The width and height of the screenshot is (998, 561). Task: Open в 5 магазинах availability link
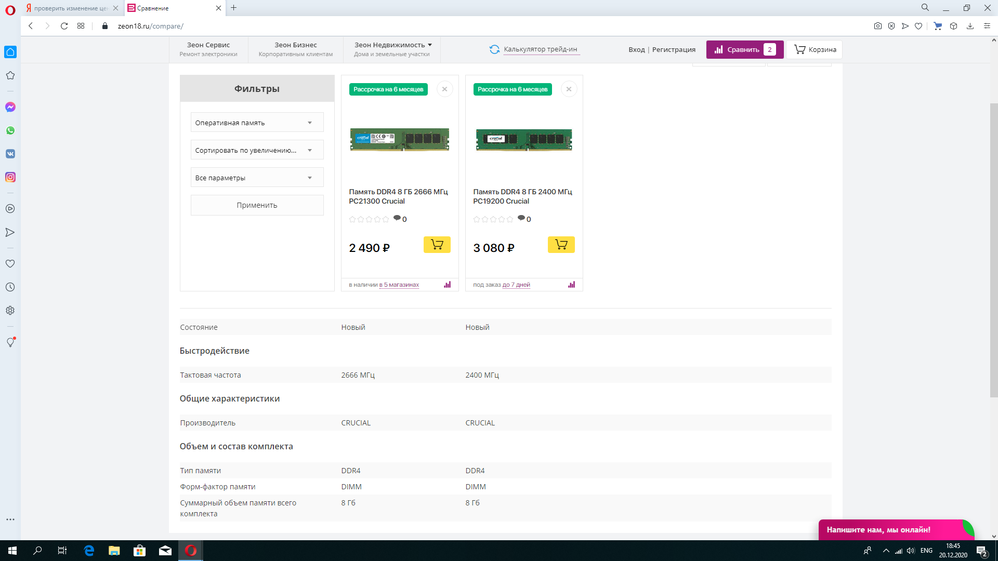(399, 285)
